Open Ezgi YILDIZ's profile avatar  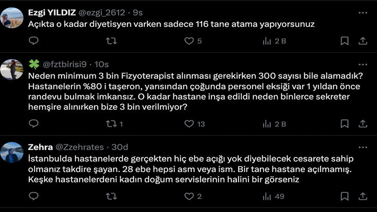pyautogui.click(x=12, y=18)
